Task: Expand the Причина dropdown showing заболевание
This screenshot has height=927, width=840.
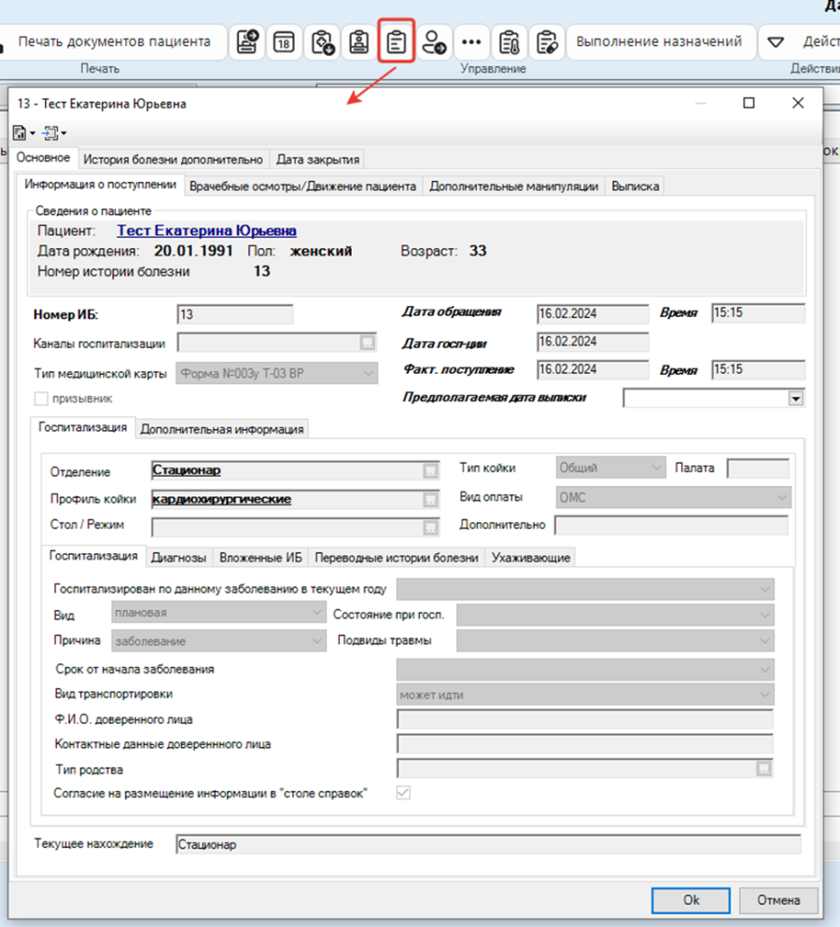Action: tap(219, 641)
